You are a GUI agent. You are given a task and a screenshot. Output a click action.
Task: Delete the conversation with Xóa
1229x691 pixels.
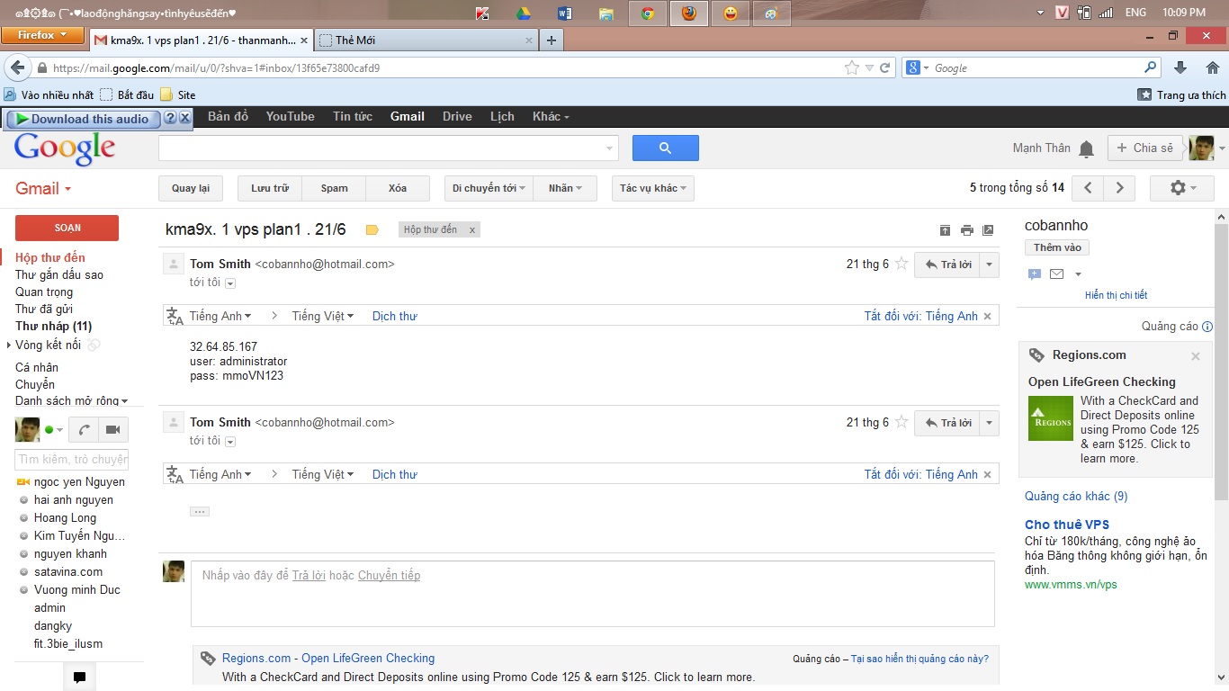pos(398,188)
